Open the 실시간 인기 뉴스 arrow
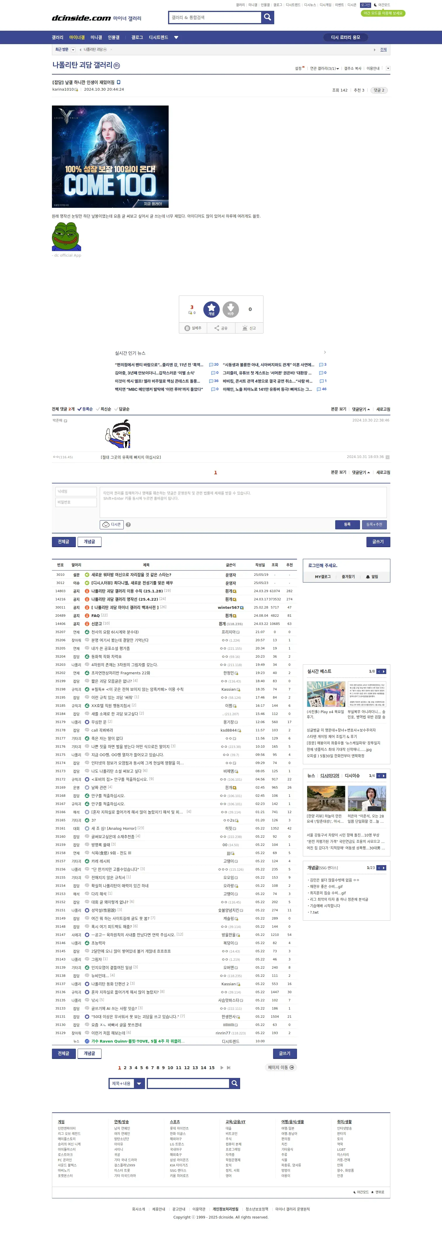 [325, 352]
